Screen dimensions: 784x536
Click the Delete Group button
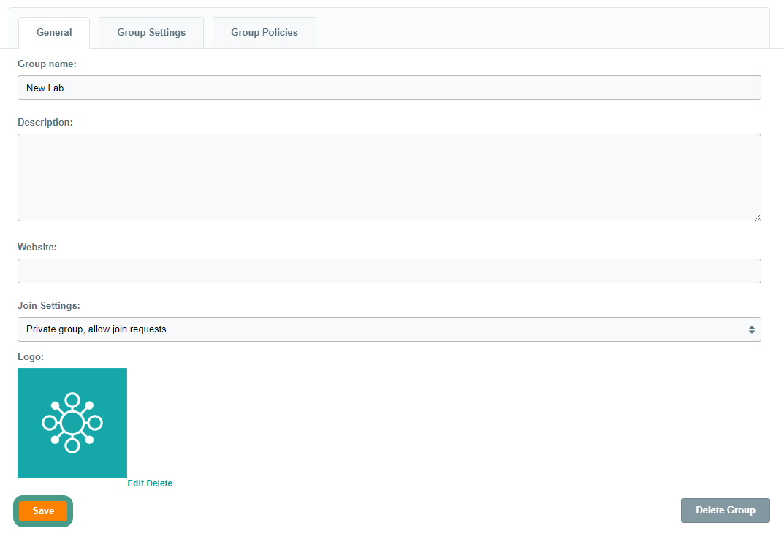point(725,510)
